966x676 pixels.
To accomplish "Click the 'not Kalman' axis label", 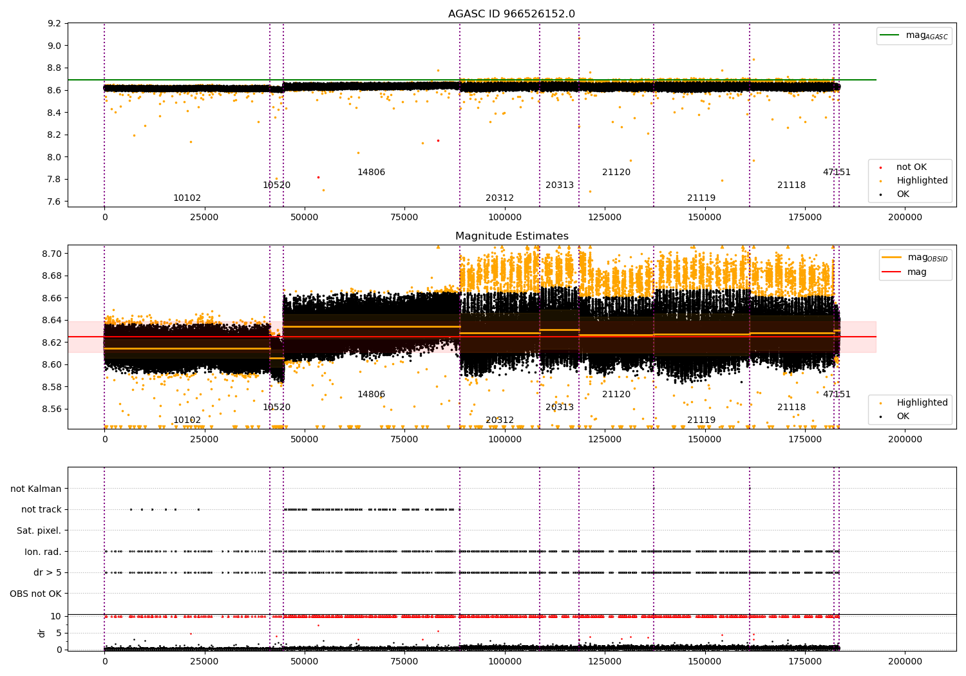I will tap(36, 489).
